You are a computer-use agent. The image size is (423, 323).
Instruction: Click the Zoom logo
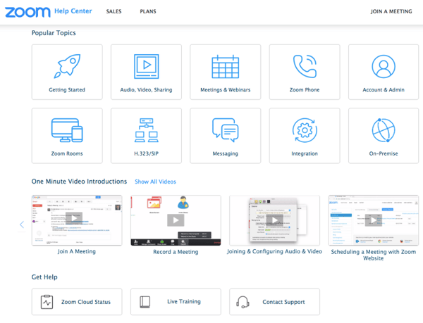tap(27, 12)
